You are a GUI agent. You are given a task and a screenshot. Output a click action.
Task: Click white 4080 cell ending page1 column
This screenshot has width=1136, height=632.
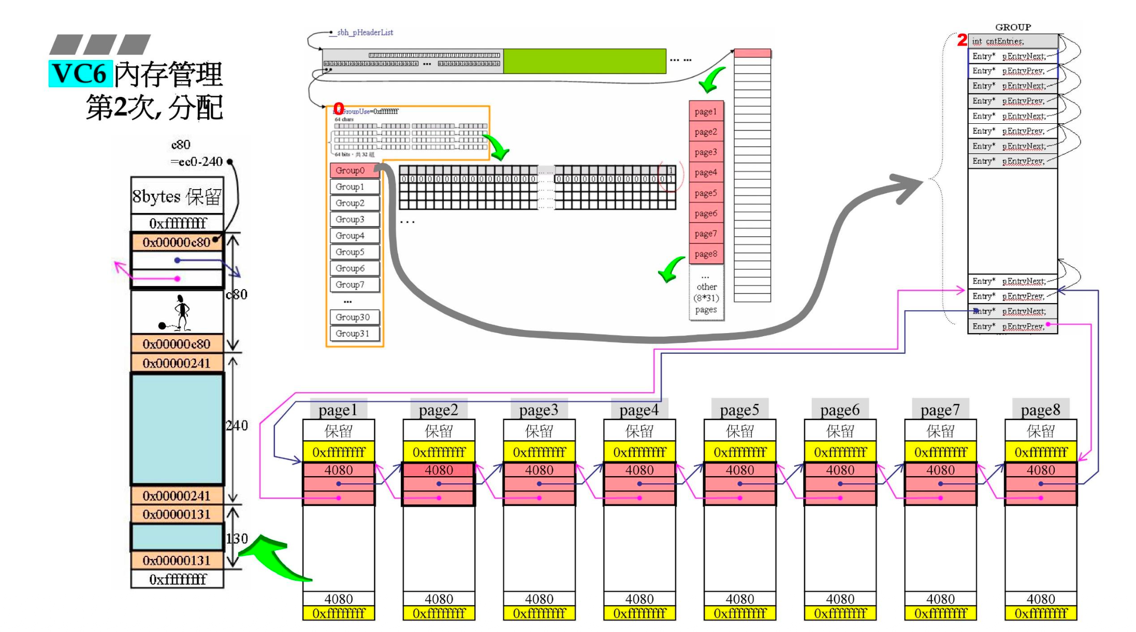point(339,599)
